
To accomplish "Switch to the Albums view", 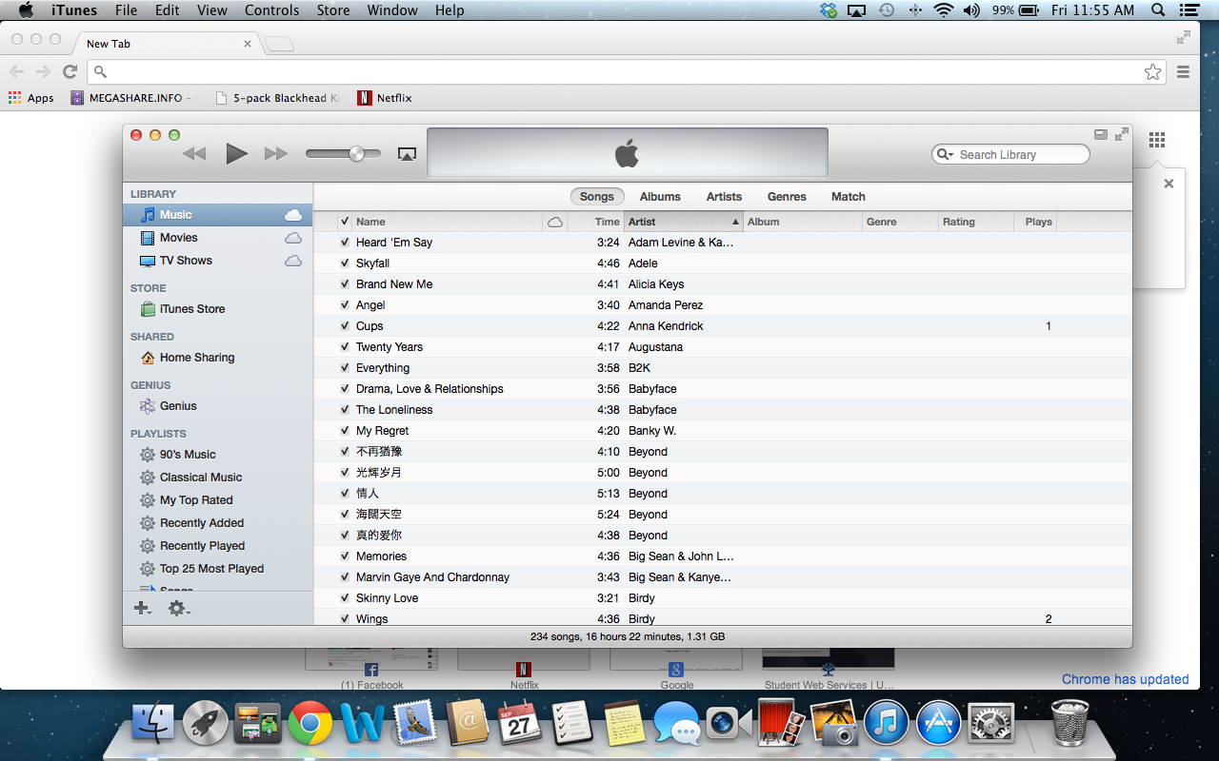I will click(x=660, y=197).
